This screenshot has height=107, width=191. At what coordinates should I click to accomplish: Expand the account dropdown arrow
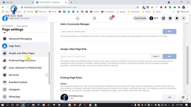click(x=184, y=18)
